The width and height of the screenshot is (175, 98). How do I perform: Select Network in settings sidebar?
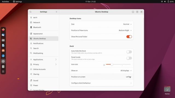(43, 22)
